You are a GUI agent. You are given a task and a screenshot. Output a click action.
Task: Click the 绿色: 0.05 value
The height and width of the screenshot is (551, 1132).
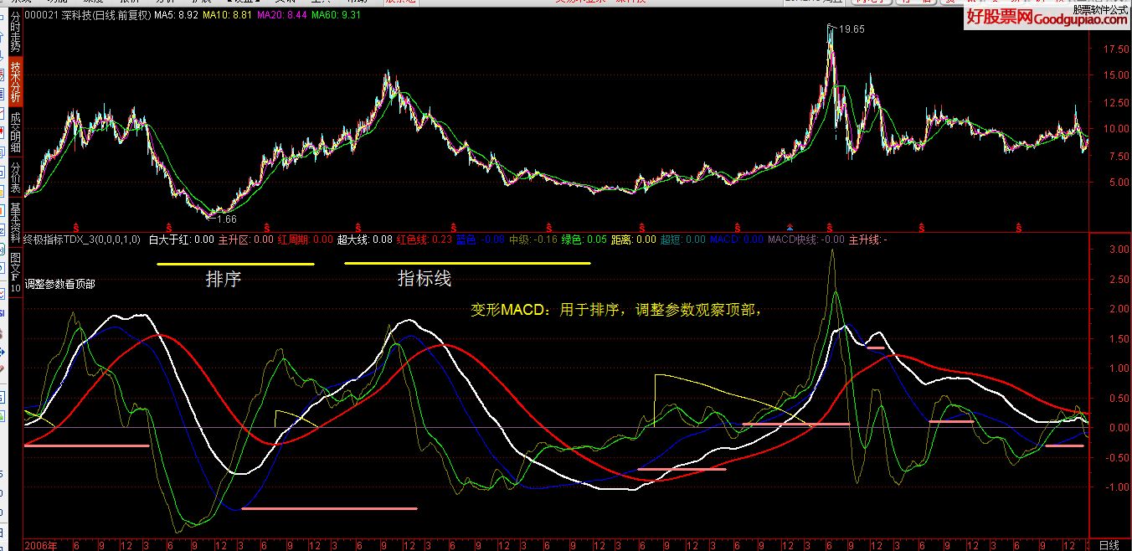click(x=584, y=239)
